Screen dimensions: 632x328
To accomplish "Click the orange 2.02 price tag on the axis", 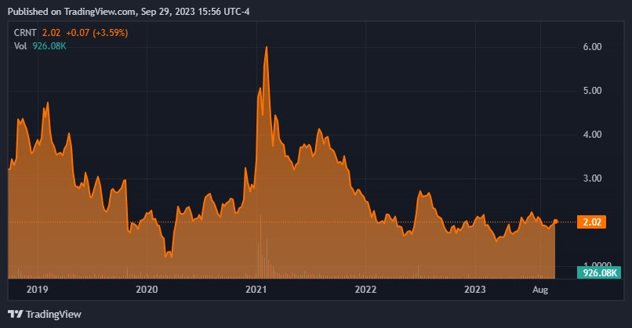I will pos(591,222).
